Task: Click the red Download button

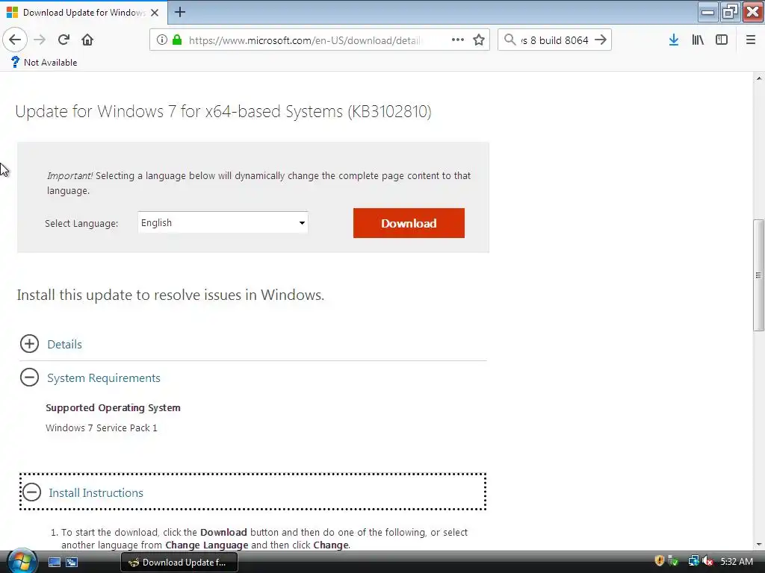Action: (x=409, y=223)
